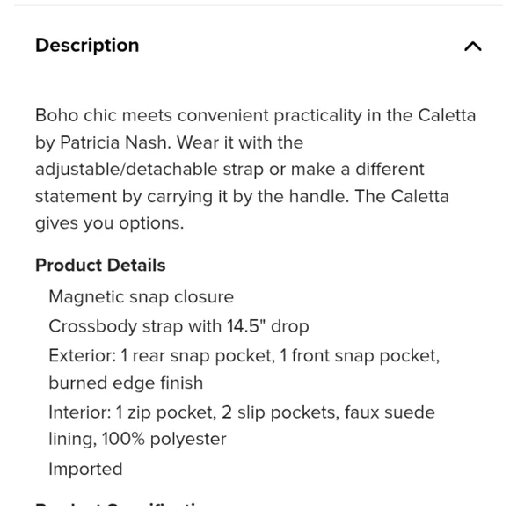
Task: Click the Description section heading
Action: [x=87, y=45]
